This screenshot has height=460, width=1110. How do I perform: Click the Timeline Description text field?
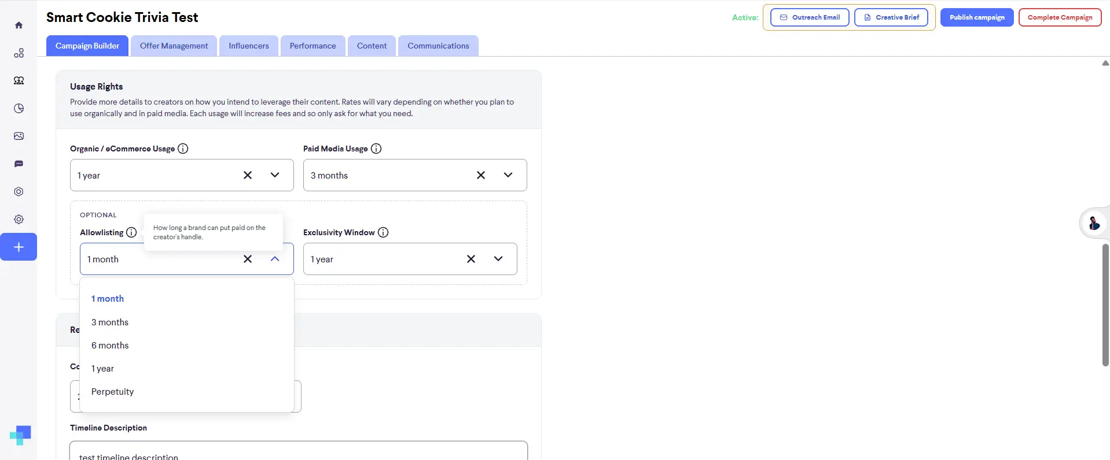click(x=299, y=451)
